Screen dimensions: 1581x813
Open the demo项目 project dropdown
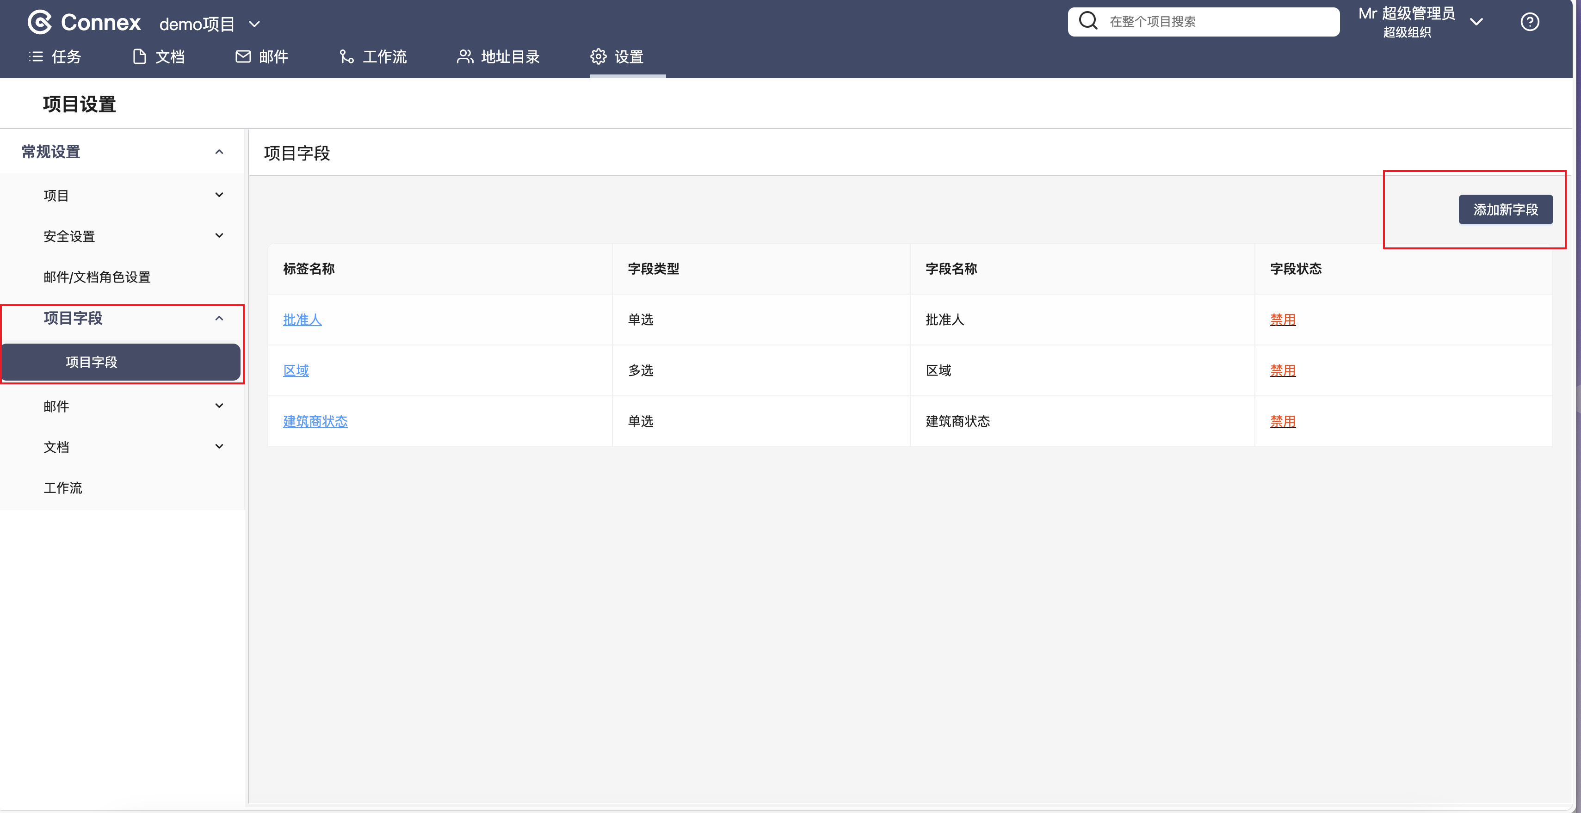click(x=254, y=24)
